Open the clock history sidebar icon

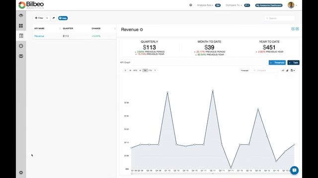(x=21, y=46)
